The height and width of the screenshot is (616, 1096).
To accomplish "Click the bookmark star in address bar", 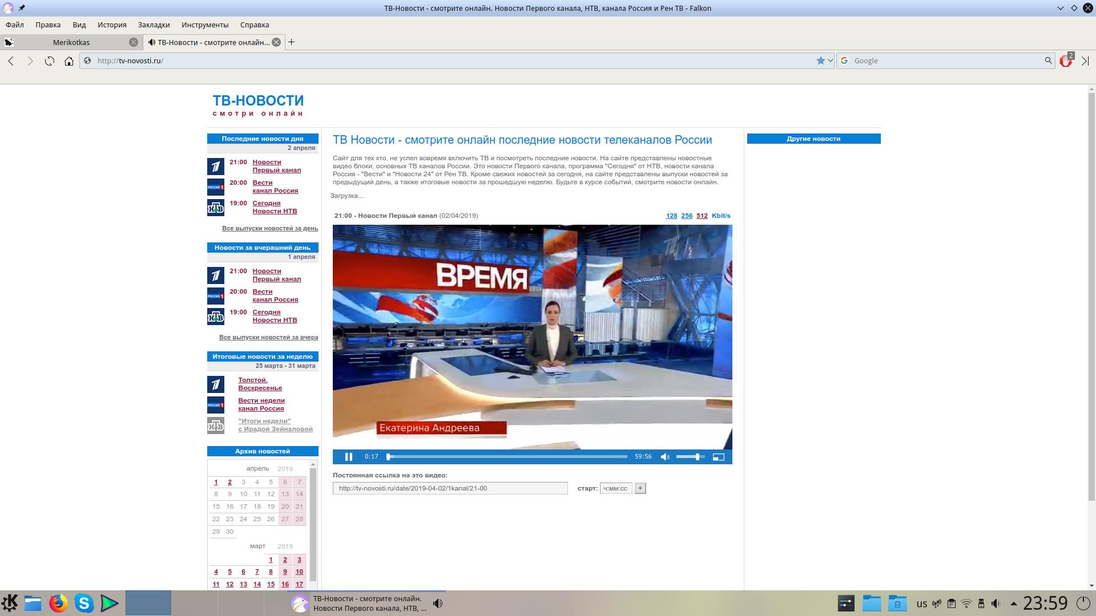I will (x=820, y=60).
